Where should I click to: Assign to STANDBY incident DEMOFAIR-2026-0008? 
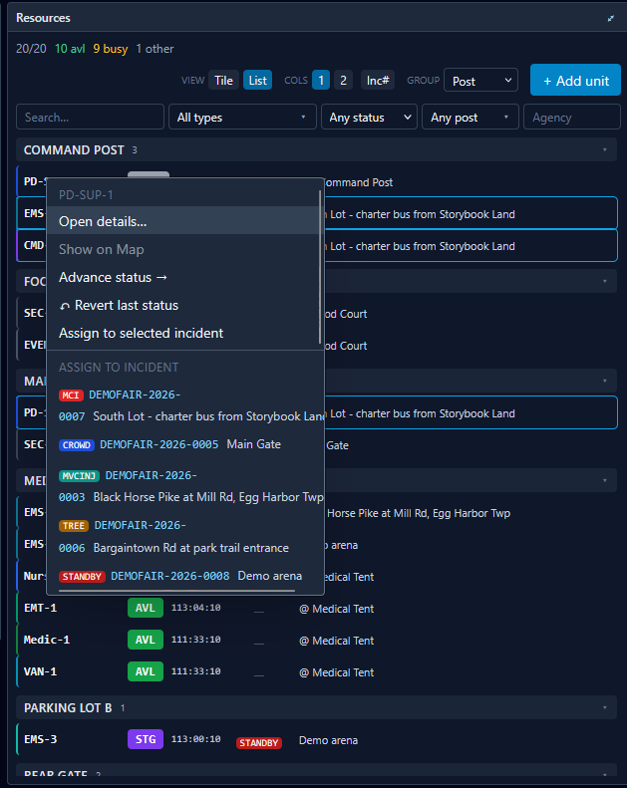click(x=185, y=576)
